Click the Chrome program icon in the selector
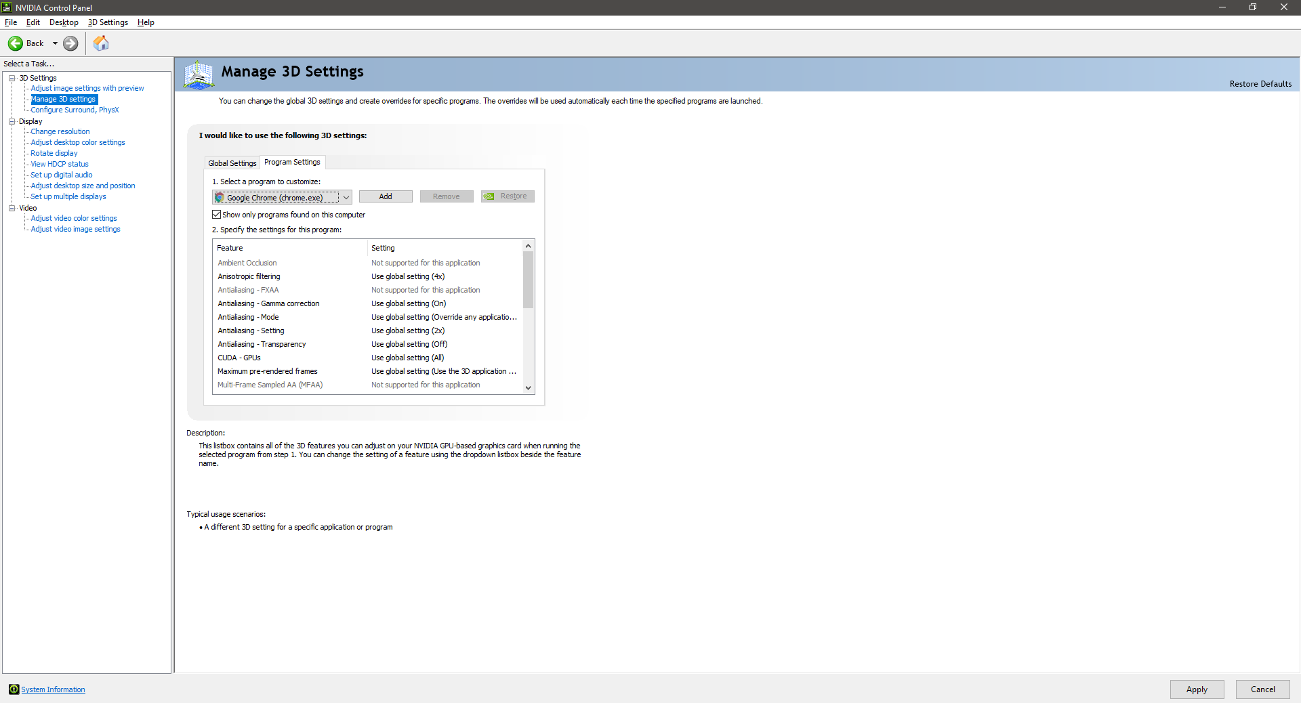The width and height of the screenshot is (1301, 703). [220, 198]
